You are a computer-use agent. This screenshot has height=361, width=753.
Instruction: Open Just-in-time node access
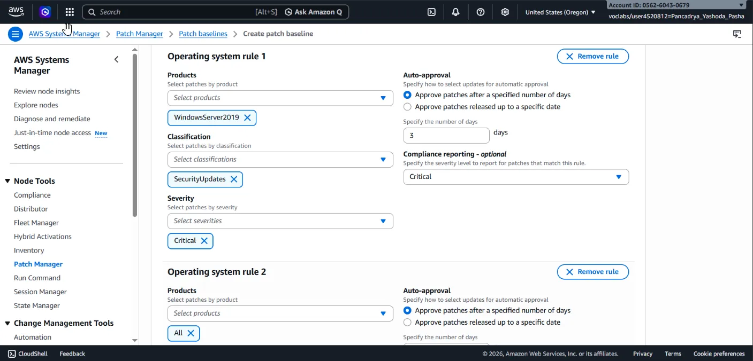click(52, 133)
